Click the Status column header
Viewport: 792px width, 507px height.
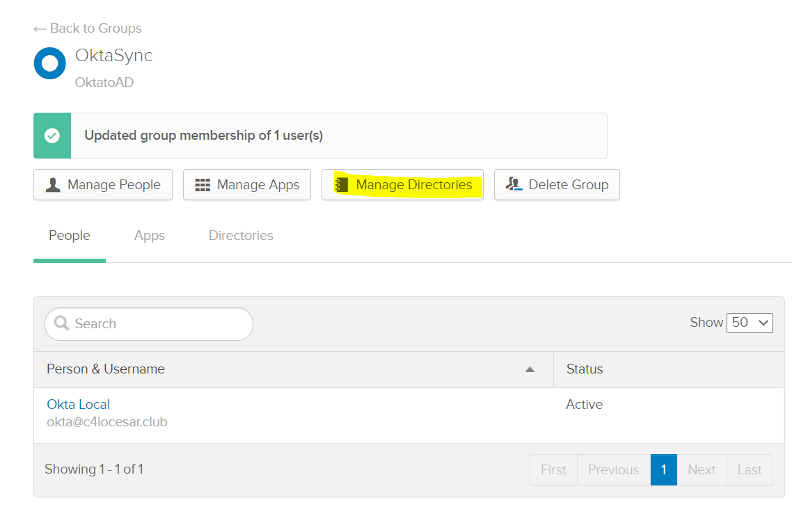[585, 369]
